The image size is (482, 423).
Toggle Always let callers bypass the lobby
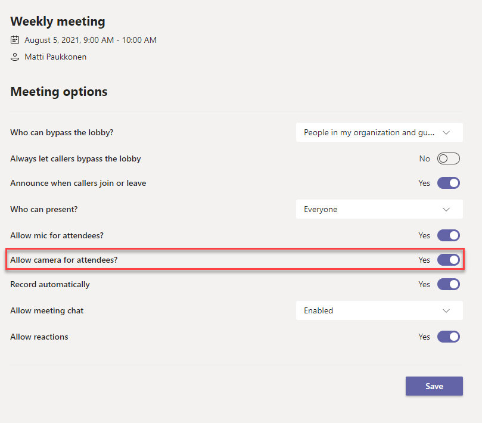tap(449, 158)
